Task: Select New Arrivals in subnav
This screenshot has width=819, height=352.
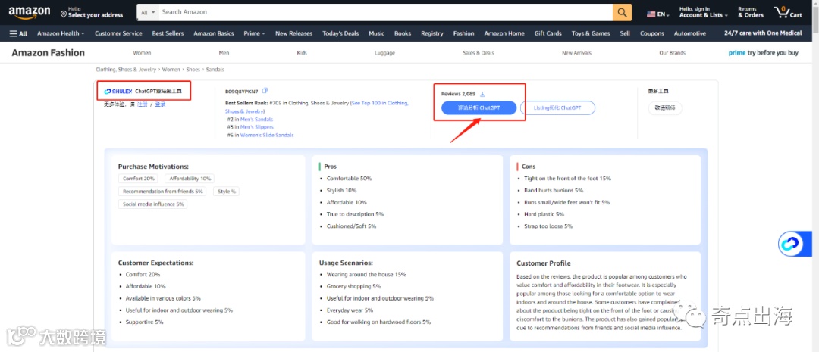Action: (575, 53)
